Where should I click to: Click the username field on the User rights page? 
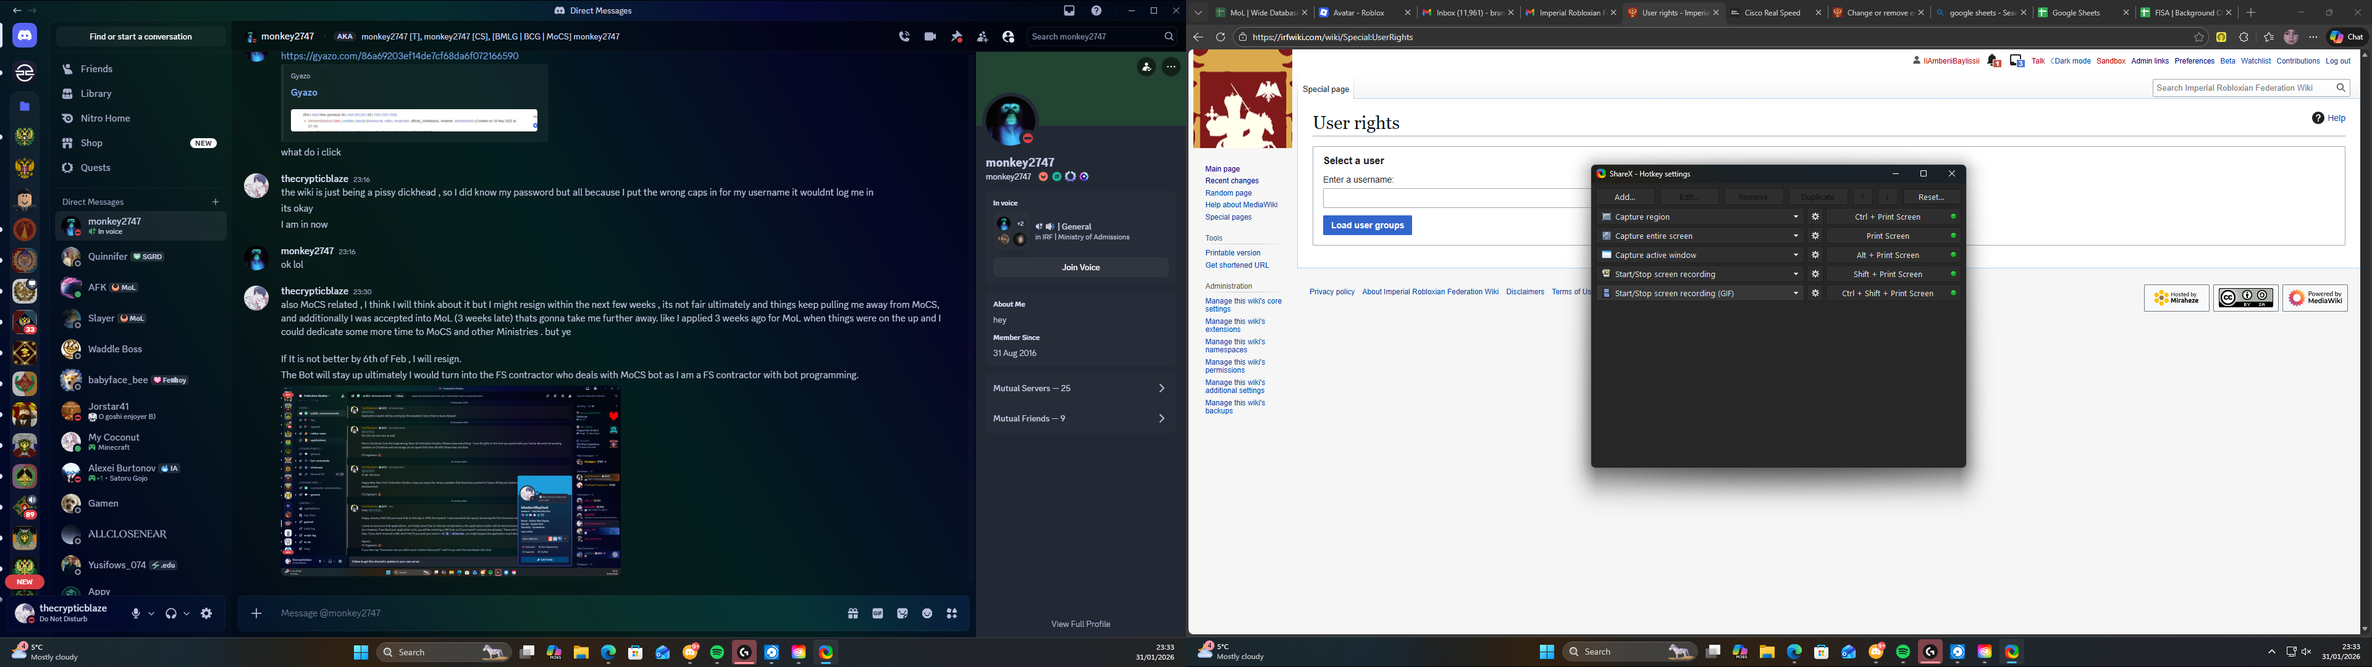1455,199
